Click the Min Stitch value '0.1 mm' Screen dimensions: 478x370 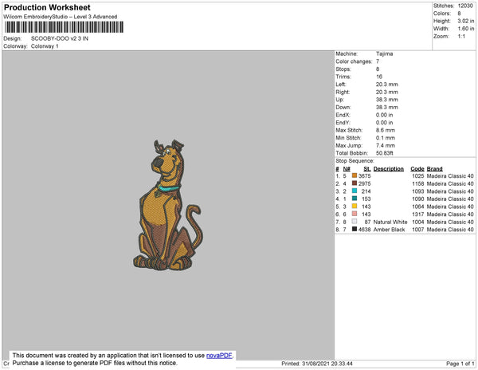(x=386, y=138)
